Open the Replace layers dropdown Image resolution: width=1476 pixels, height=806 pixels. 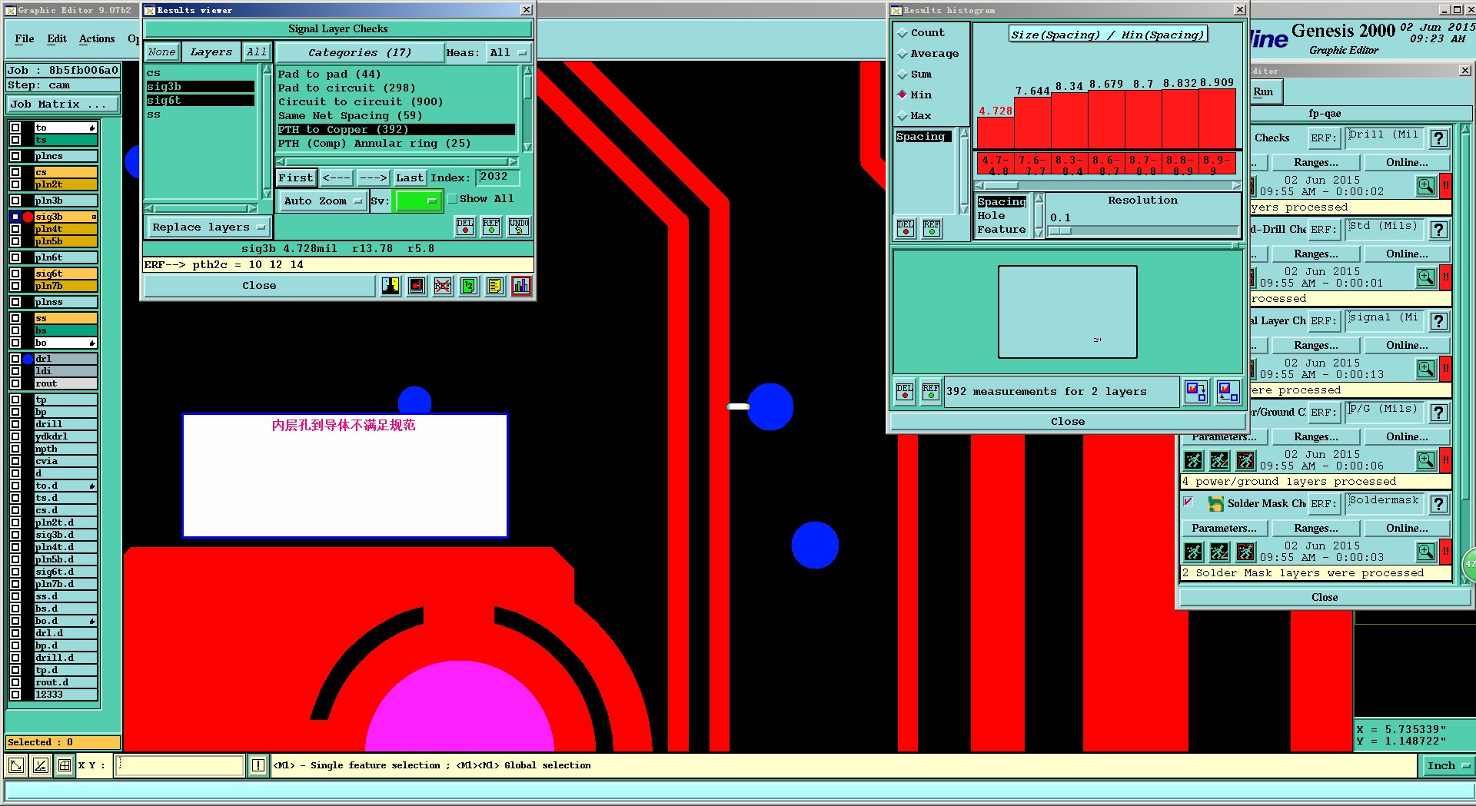(x=208, y=227)
